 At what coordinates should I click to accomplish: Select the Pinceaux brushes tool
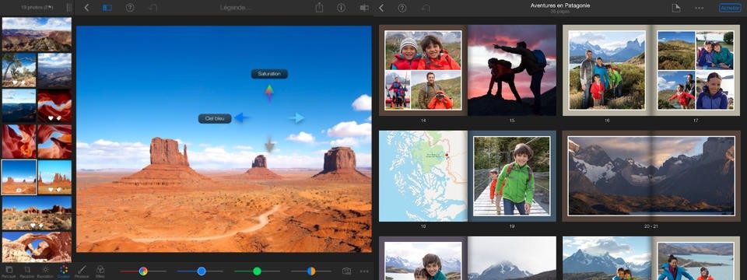[82, 271]
